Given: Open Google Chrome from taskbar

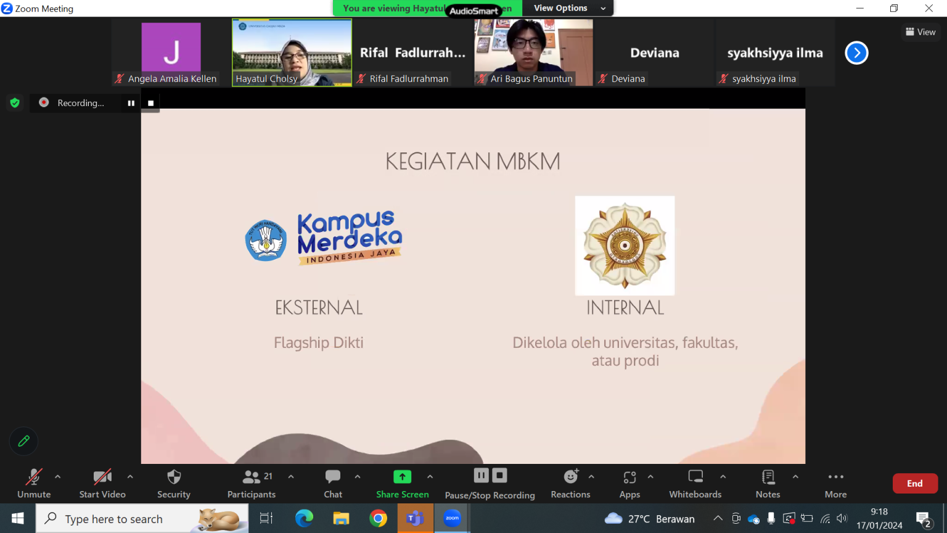Looking at the screenshot, I should point(378,519).
